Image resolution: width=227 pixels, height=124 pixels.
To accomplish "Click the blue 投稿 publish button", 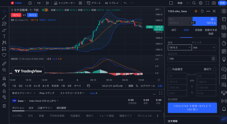I will (x=222, y=3).
